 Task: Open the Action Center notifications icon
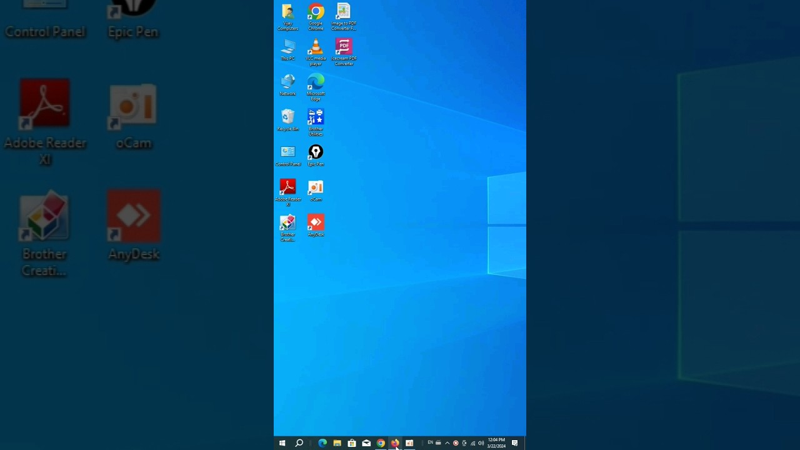coord(514,443)
